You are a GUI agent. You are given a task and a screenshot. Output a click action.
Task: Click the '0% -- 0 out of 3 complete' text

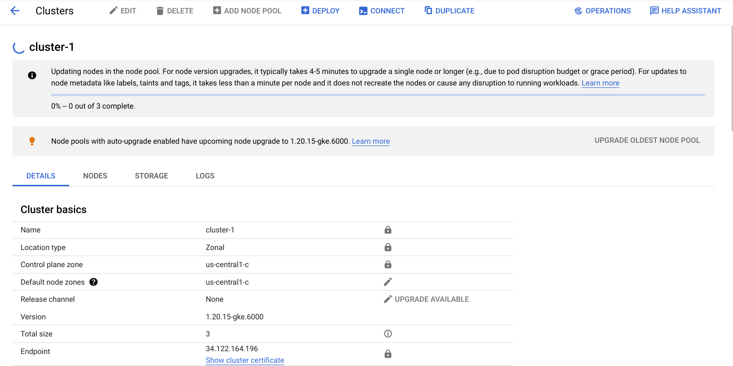click(x=93, y=106)
